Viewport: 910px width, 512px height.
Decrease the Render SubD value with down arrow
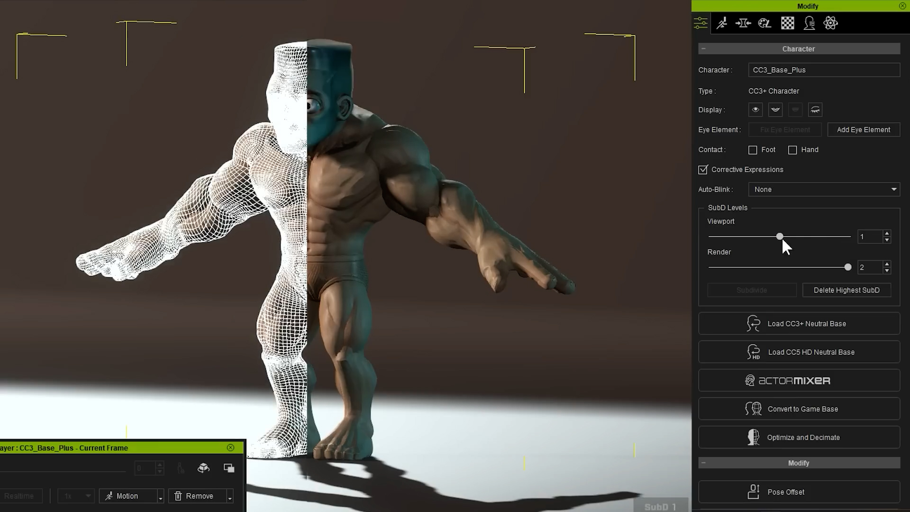pos(887,271)
